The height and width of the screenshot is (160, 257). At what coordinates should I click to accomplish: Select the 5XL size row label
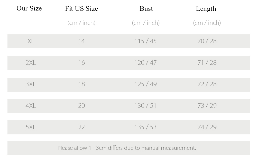(31, 127)
